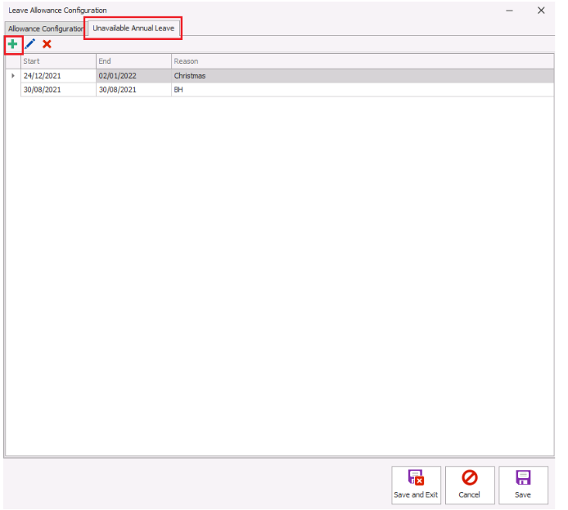Close the Leave Allowance Configuration window

541,11
